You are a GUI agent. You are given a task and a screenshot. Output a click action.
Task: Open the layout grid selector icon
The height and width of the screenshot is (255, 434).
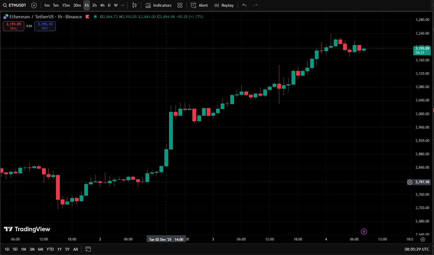(x=180, y=5)
